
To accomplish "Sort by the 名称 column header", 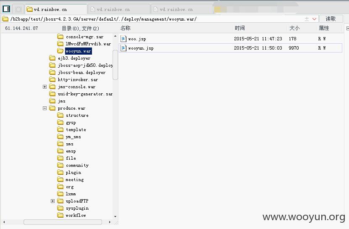I will coord(125,28).
